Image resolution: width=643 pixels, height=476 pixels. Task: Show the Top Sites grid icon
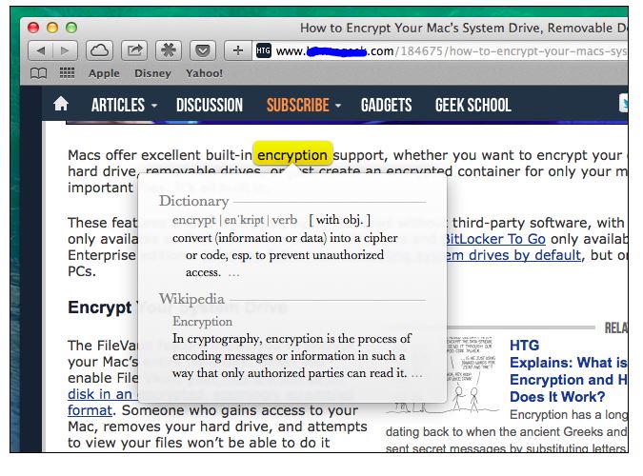(x=67, y=73)
